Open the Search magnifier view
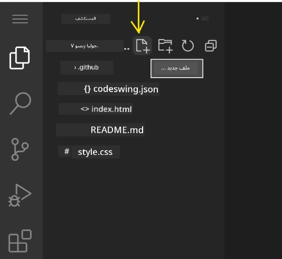282x259 pixels. [20, 103]
